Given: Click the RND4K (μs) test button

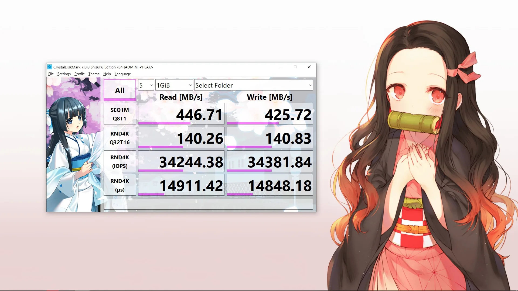Looking at the screenshot, I should coord(120,185).
